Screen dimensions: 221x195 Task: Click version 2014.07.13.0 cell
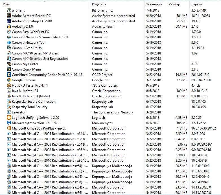[200, 75]
